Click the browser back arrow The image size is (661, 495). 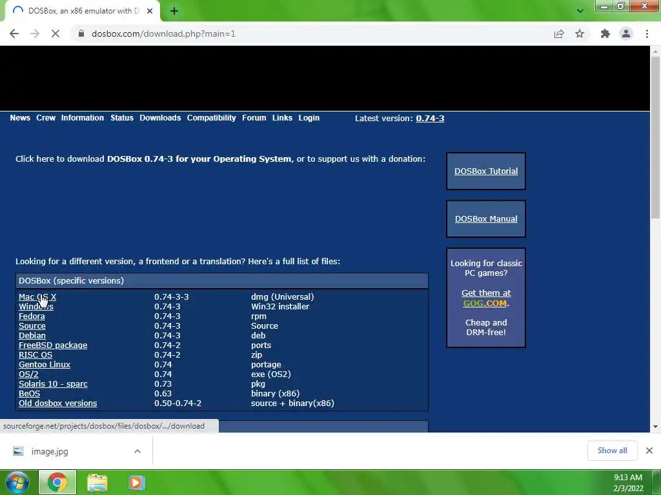pos(14,34)
